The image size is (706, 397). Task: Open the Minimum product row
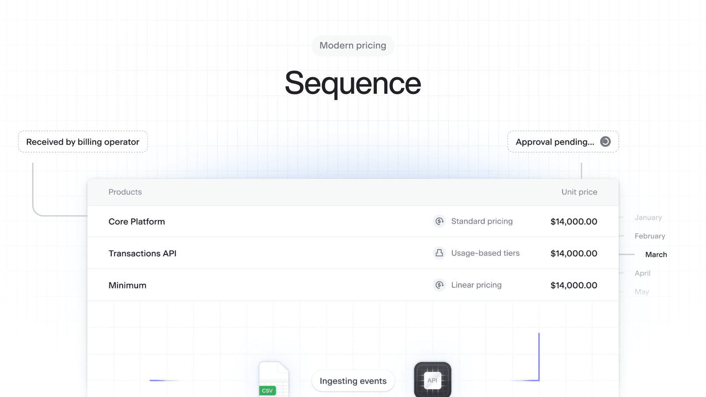(353, 285)
